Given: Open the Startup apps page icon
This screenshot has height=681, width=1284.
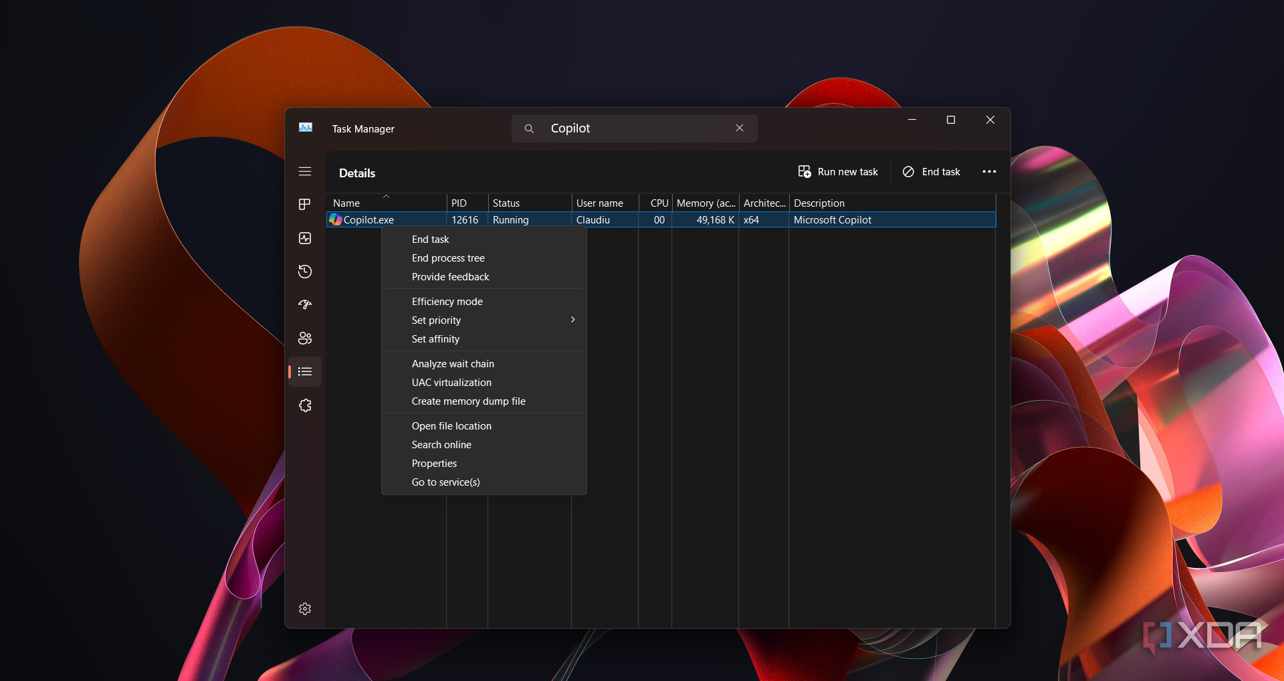Looking at the screenshot, I should click(x=305, y=305).
